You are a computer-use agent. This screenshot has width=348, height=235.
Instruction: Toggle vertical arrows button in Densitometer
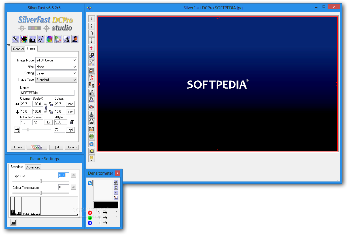point(116,187)
